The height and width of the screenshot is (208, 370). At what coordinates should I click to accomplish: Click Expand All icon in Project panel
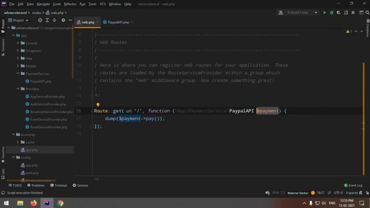[47, 20]
